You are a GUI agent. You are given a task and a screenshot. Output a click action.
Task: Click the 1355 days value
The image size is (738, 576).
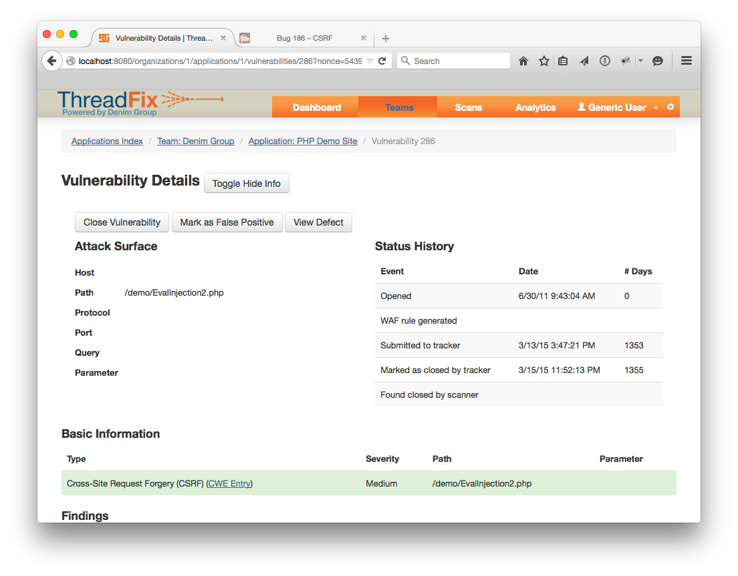[634, 370]
